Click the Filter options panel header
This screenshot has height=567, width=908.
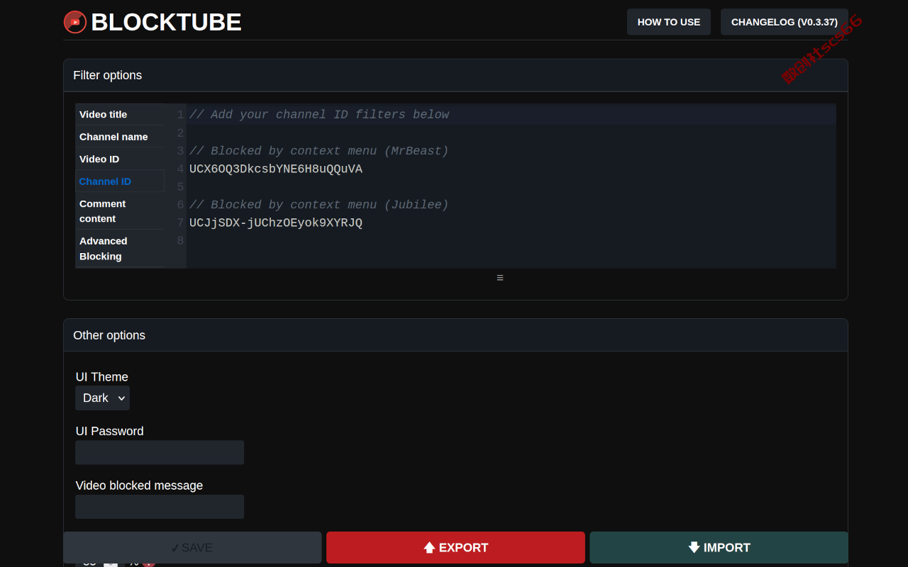click(455, 75)
